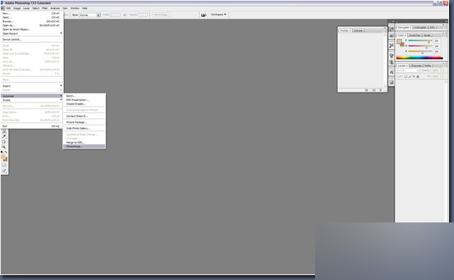
Task: Choose Photomerge... in the Automate submenu
Action: tap(84, 146)
